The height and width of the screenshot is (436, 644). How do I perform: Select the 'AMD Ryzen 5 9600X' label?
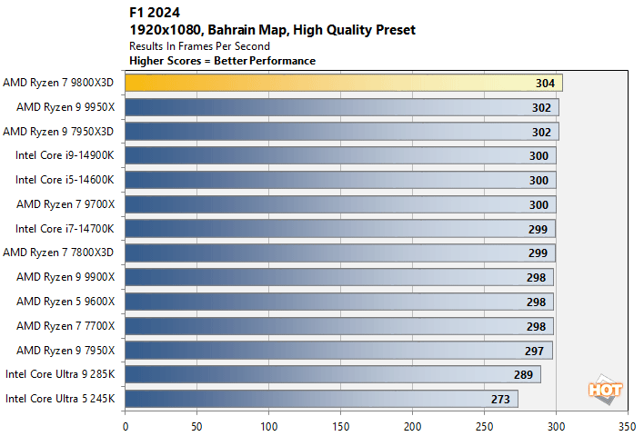click(x=65, y=302)
